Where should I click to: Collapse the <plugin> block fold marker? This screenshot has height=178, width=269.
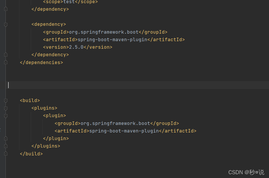pos(6,116)
